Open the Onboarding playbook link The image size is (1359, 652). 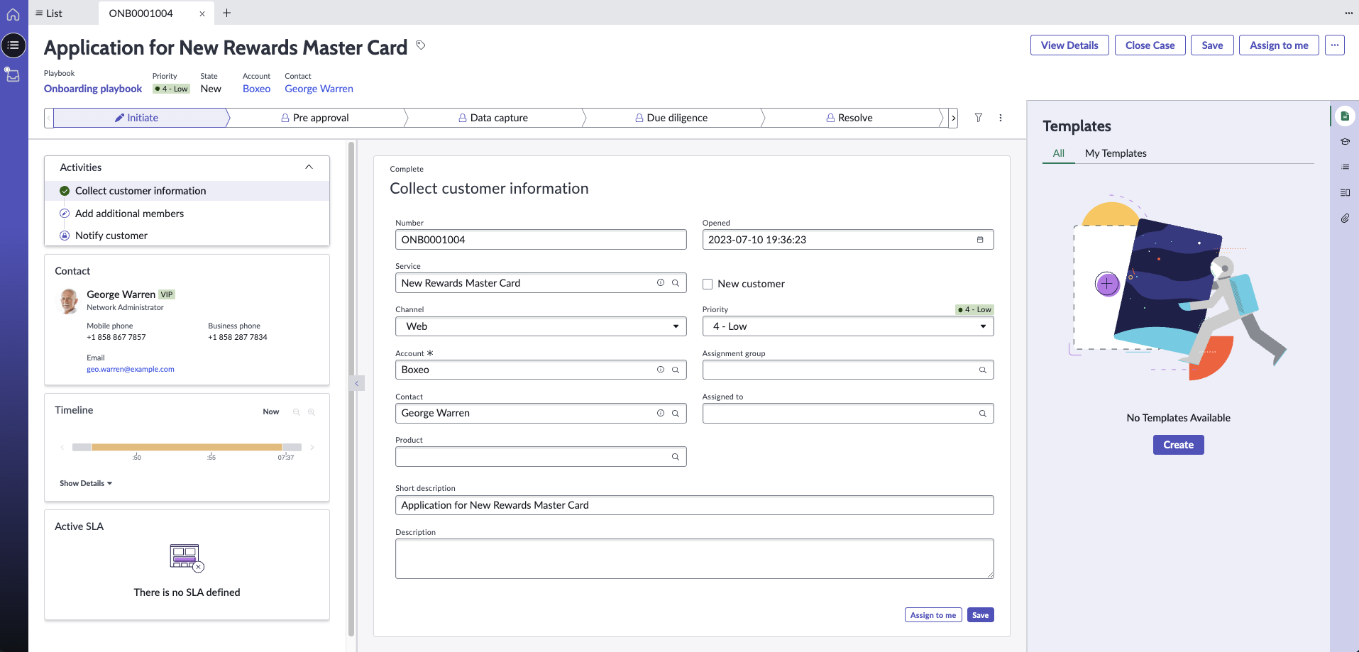pos(93,88)
